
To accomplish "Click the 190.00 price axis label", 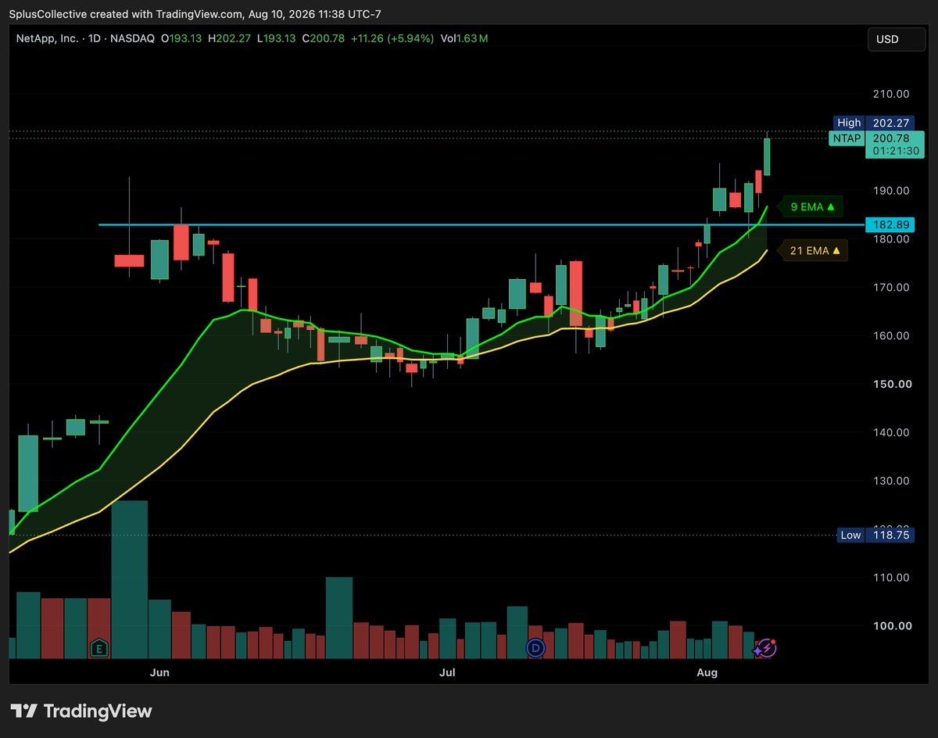I will (x=891, y=191).
